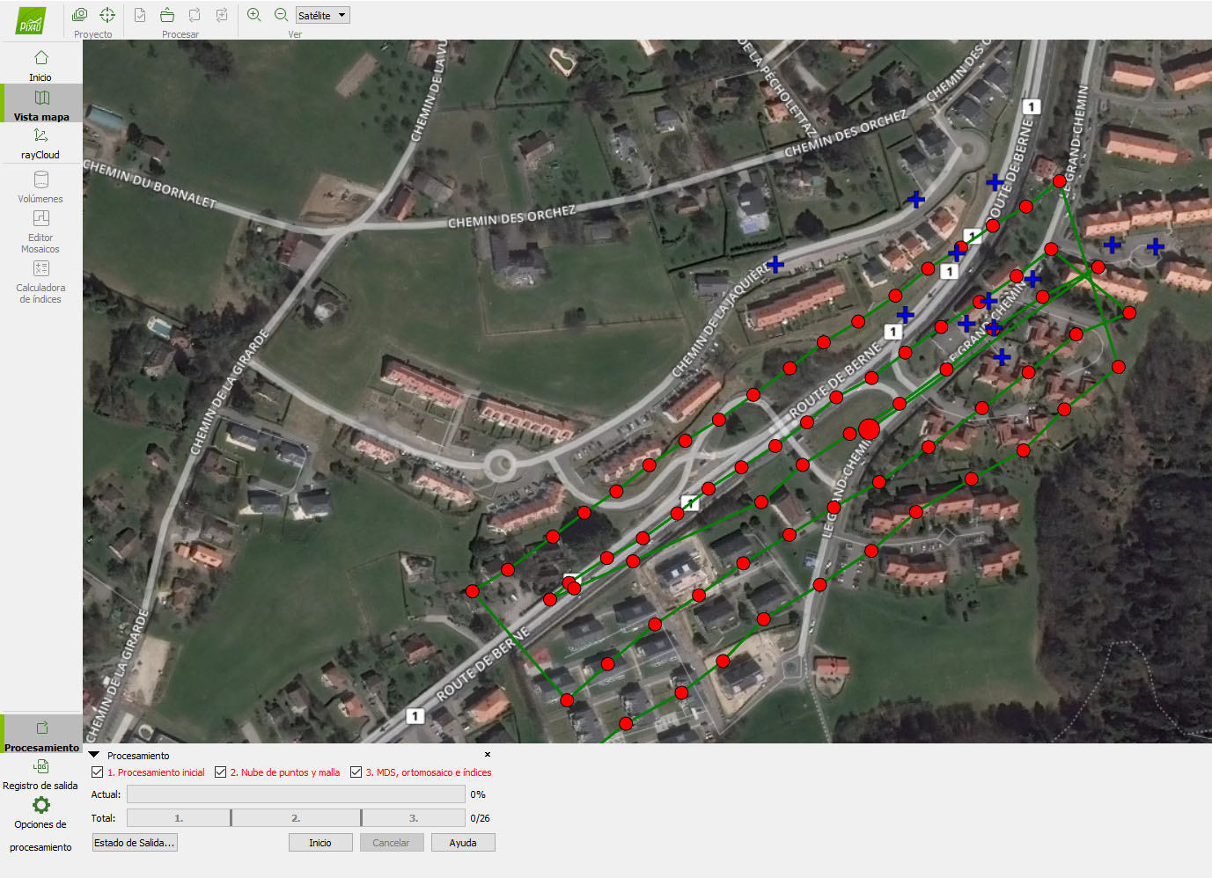Uncheck 3. MDS, ortomosaico e índices

(356, 772)
